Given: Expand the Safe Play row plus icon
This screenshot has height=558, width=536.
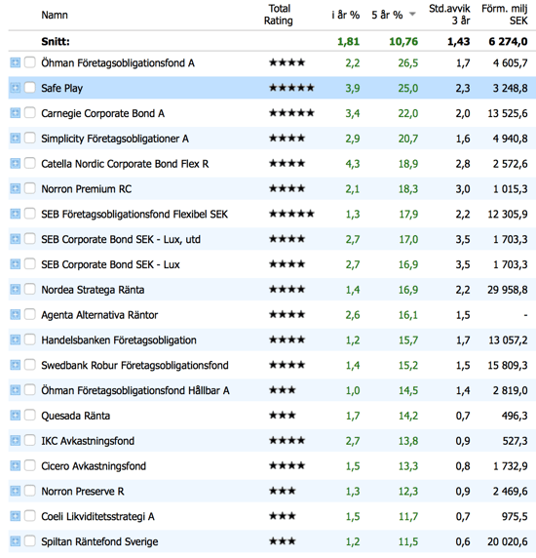Looking at the screenshot, I should (x=15, y=88).
